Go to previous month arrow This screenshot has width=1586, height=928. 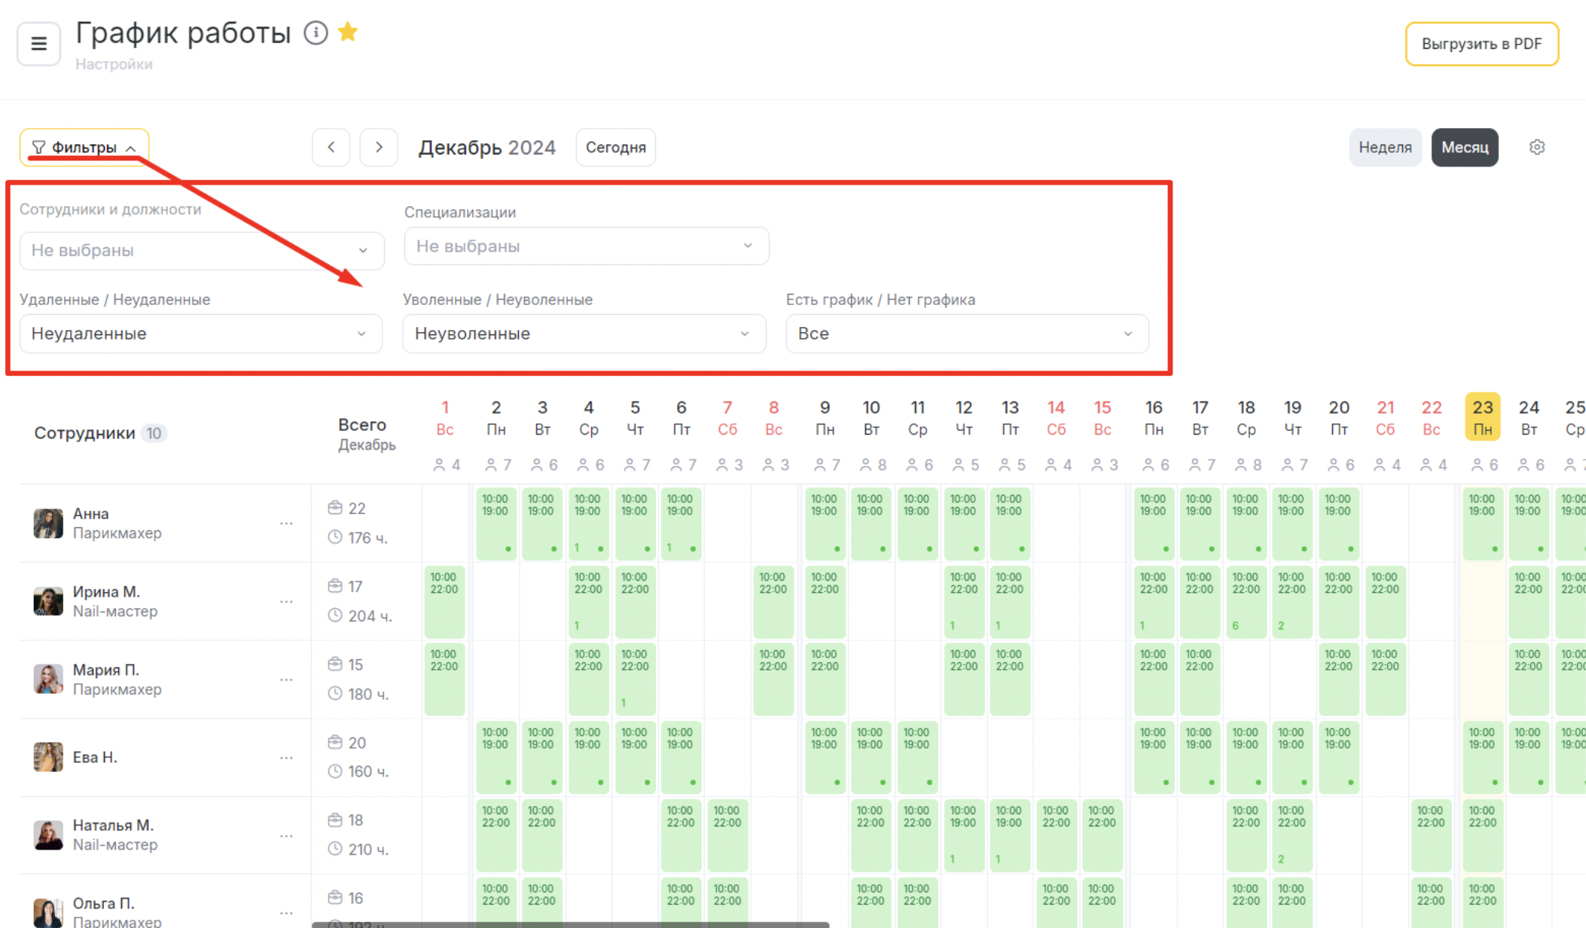pos(331,148)
